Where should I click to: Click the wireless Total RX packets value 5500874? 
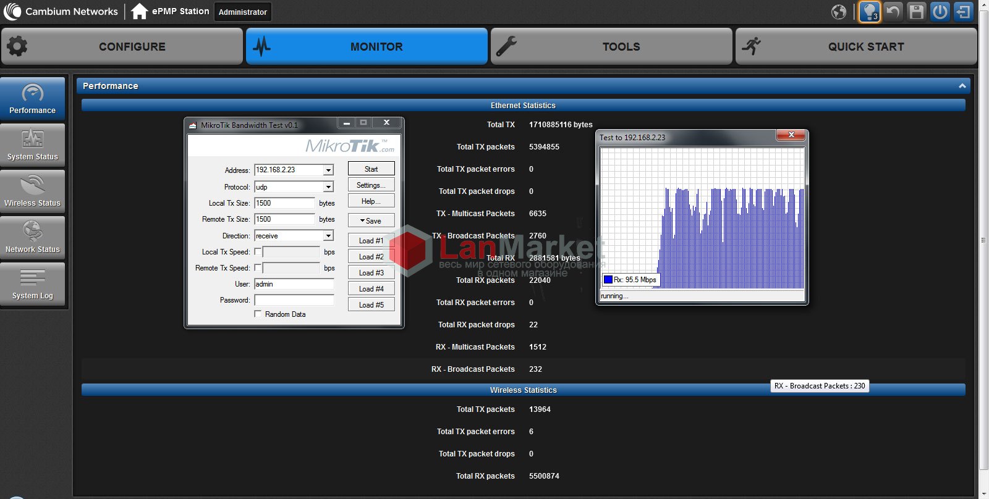click(x=544, y=476)
